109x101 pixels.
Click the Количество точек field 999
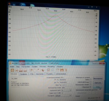click(x=66, y=88)
